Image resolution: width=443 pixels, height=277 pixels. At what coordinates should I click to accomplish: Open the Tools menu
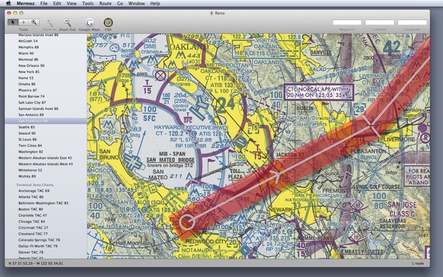88,3
